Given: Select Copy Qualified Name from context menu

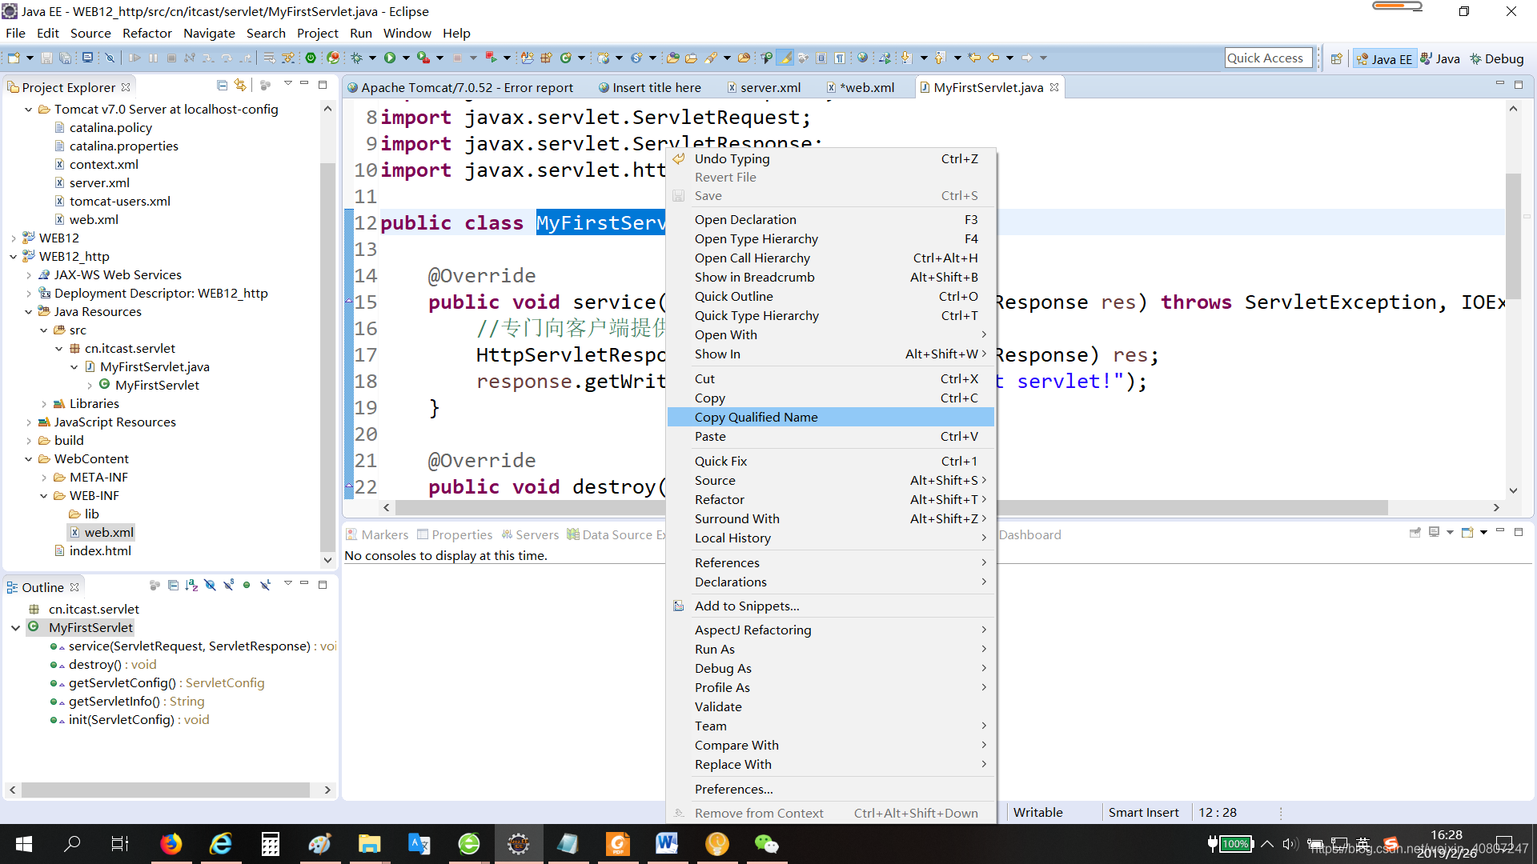Looking at the screenshot, I should (756, 417).
